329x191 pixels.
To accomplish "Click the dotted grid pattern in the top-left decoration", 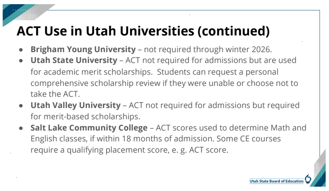I will [32, 16].
